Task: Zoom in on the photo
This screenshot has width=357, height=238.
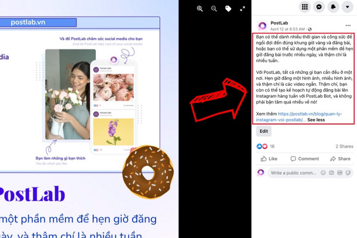Action: click(200, 9)
